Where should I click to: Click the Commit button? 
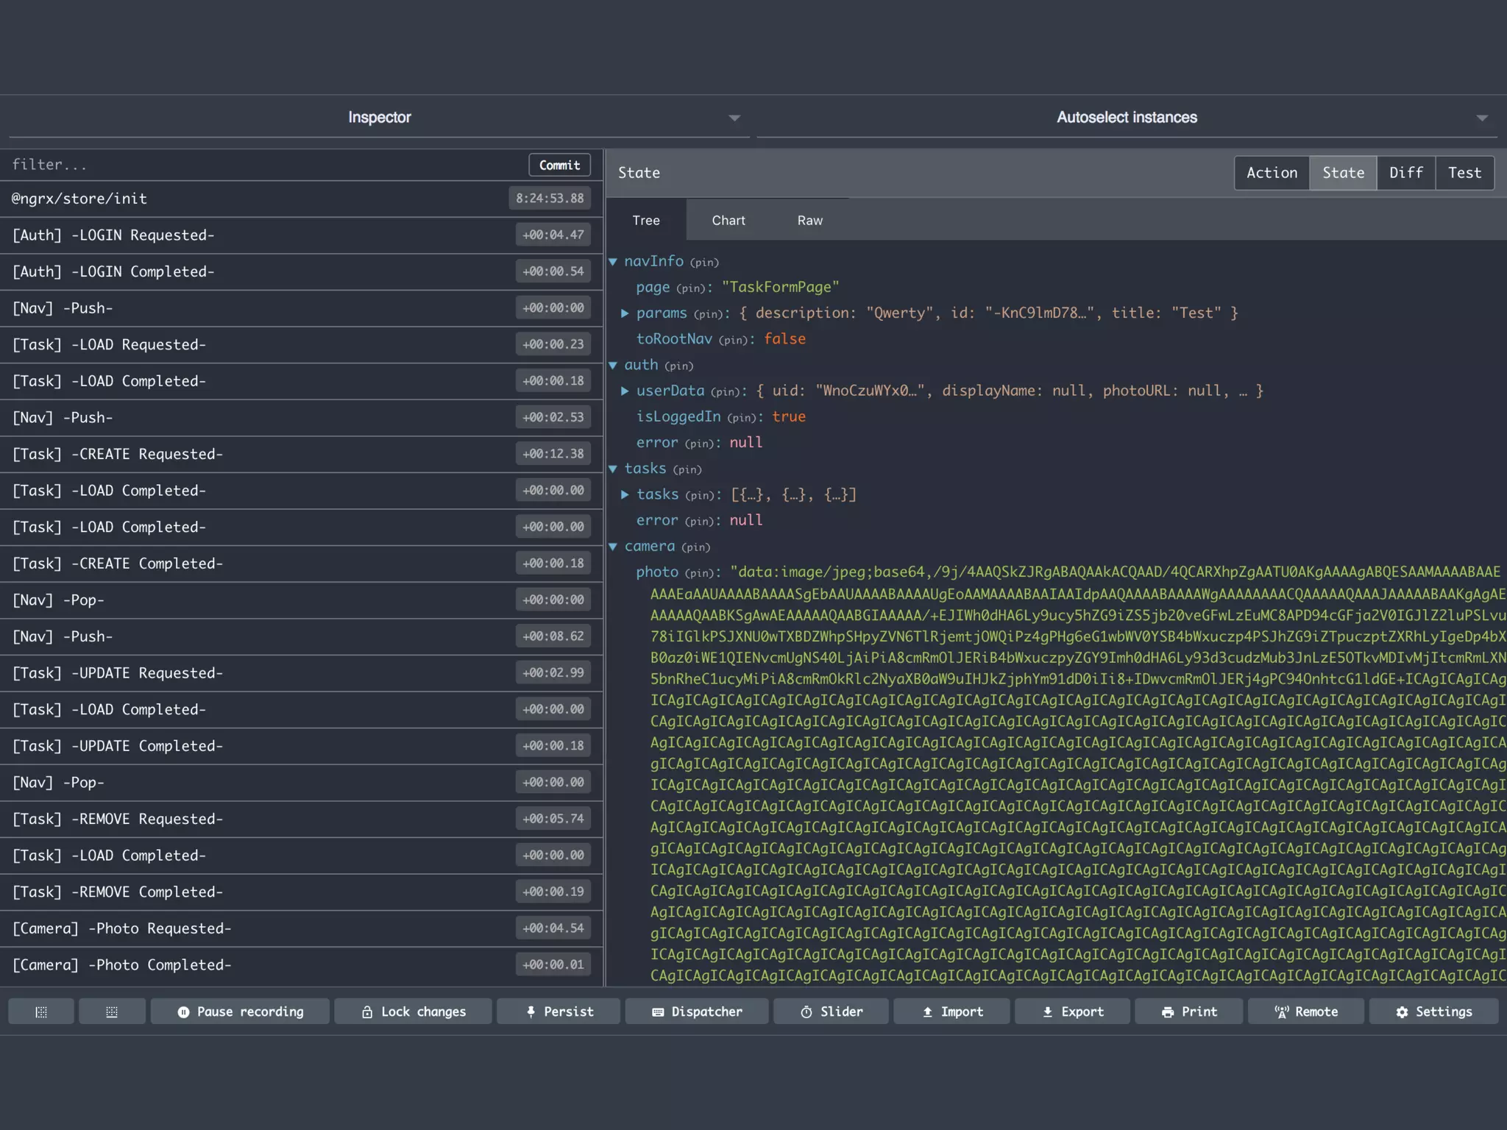tap(559, 166)
